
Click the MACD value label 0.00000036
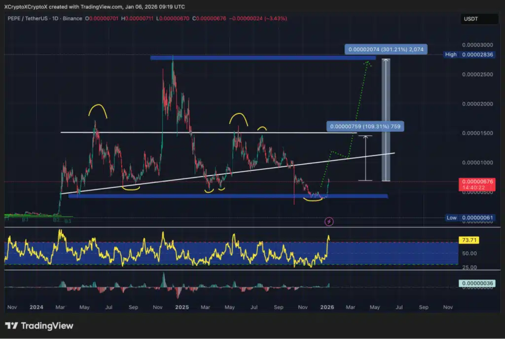click(x=478, y=283)
